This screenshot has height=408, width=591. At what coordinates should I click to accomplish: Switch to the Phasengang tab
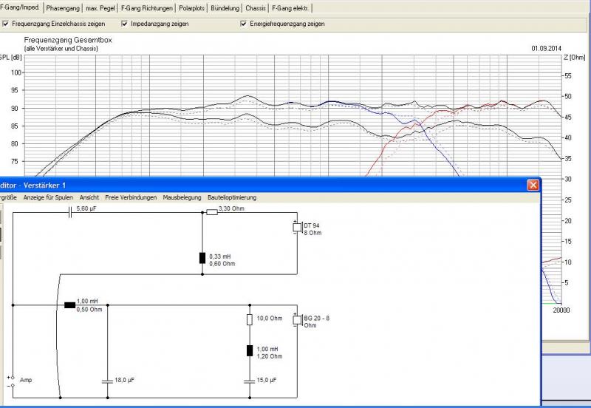click(62, 8)
